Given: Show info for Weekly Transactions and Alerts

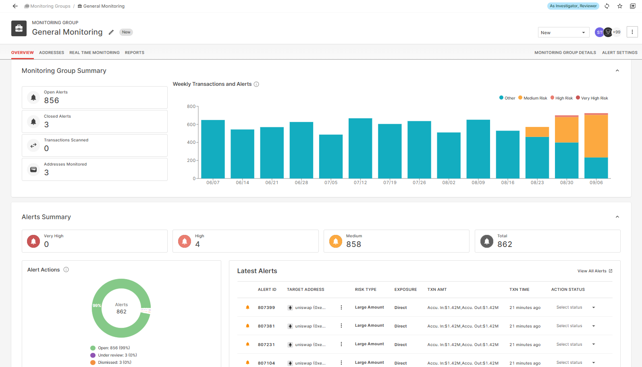Looking at the screenshot, I should pos(256,84).
